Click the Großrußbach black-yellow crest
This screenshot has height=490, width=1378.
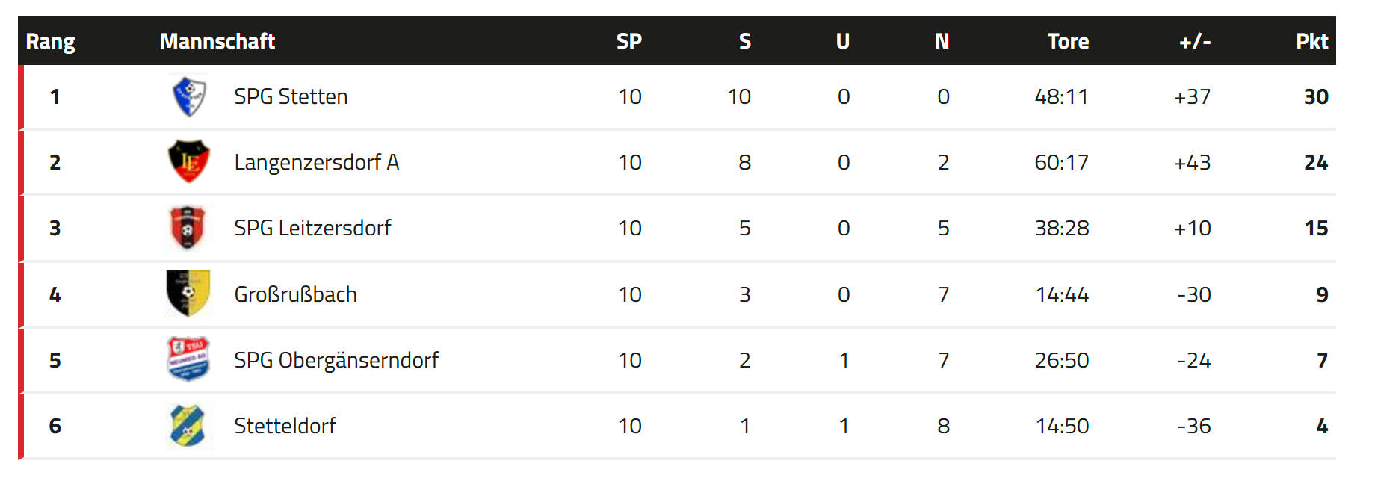click(x=188, y=294)
